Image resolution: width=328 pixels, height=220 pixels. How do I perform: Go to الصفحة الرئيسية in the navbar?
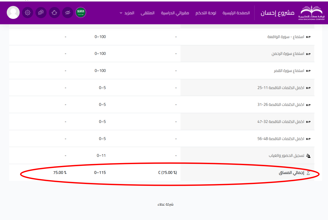point(236,13)
